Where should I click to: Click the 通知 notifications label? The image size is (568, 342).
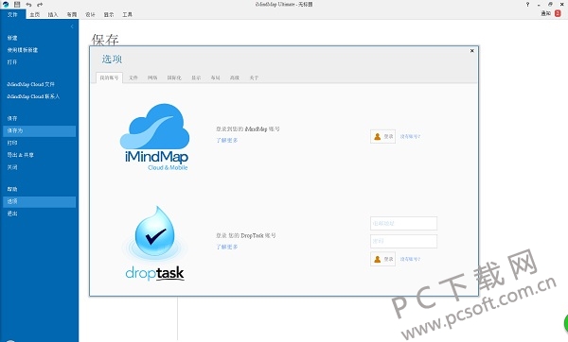[546, 13]
